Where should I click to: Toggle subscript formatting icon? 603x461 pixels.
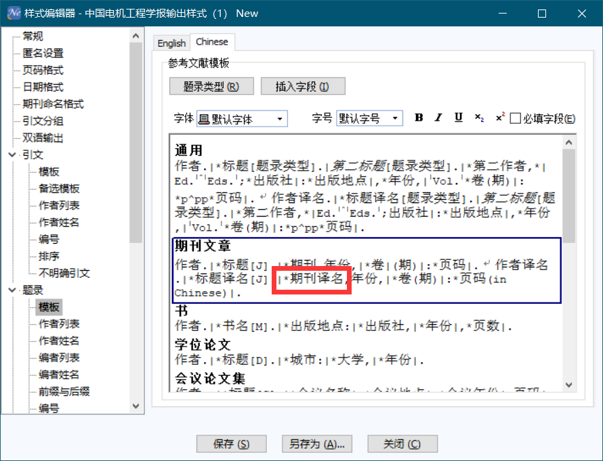tap(479, 118)
